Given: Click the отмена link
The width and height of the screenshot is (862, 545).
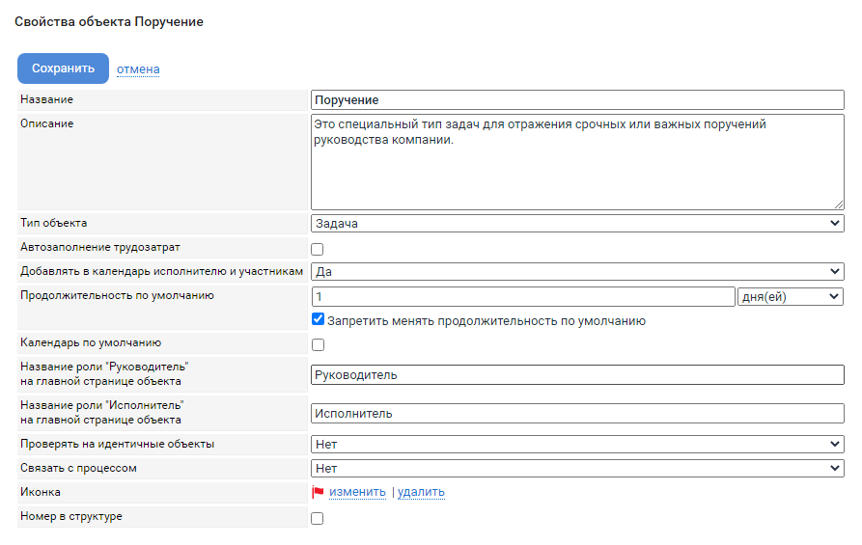Looking at the screenshot, I should 138,69.
